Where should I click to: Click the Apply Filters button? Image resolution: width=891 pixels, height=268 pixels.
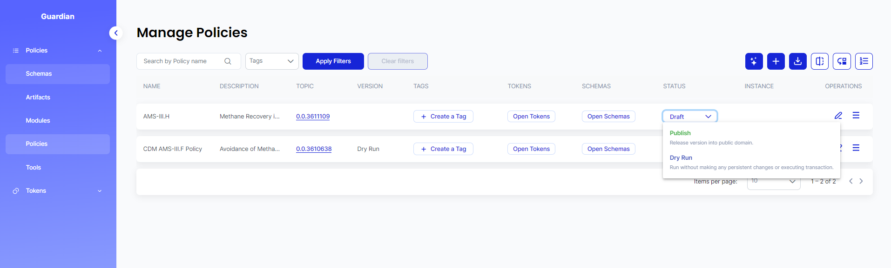(333, 61)
